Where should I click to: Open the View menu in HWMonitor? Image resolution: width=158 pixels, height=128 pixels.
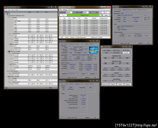(x=13, y=10)
